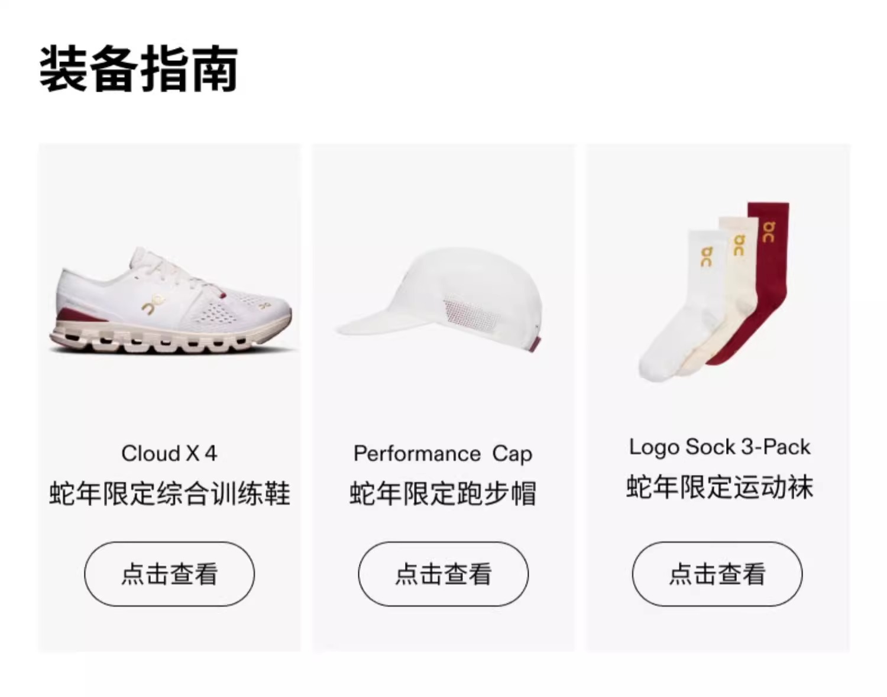Open the Cloud X 4 title link
This screenshot has height=697, width=887.
[169, 454]
